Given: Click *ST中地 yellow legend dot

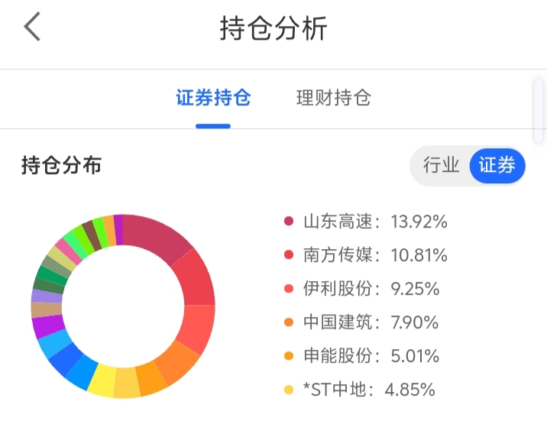Looking at the screenshot, I should click(x=289, y=390).
